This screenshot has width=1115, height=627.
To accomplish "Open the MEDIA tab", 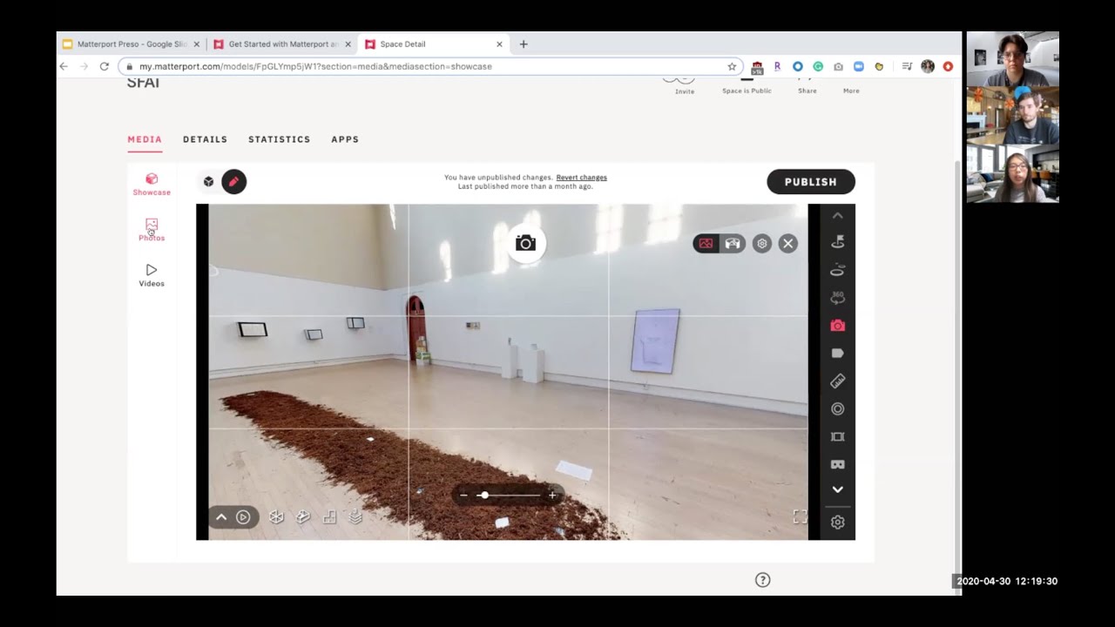I will [x=145, y=139].
